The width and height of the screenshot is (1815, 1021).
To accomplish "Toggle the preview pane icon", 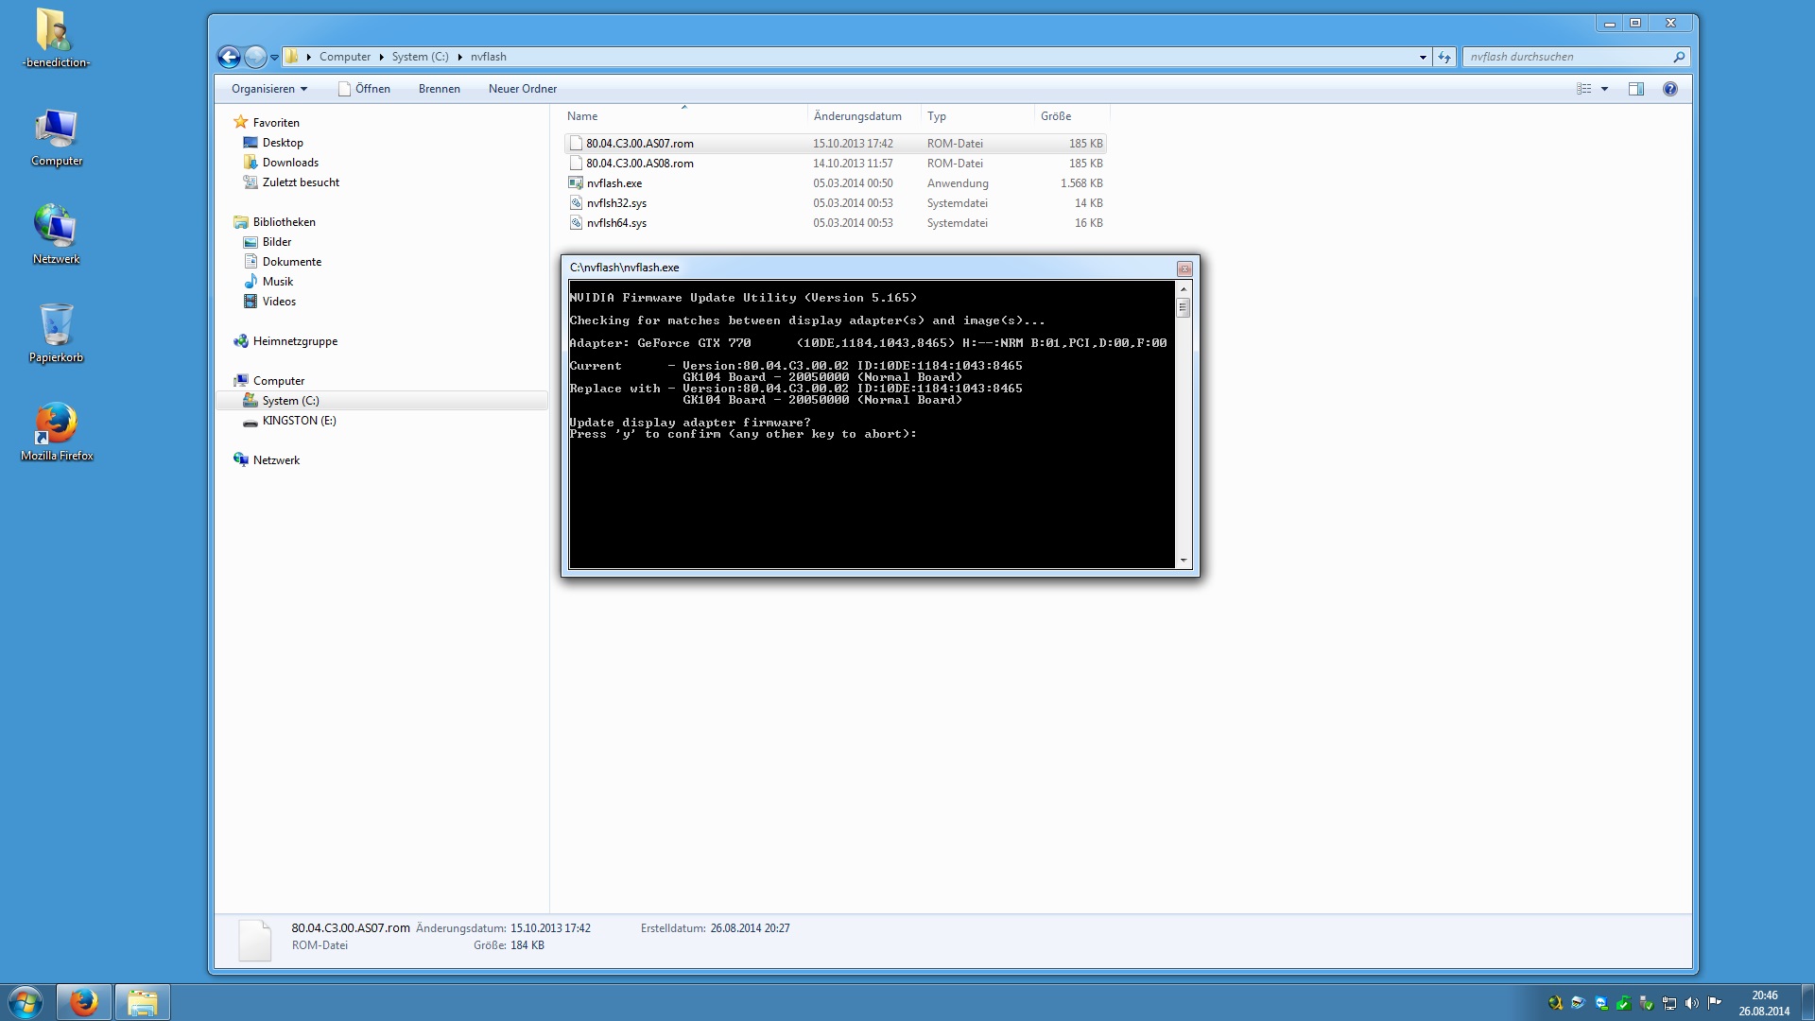I will coord(1635,89).
